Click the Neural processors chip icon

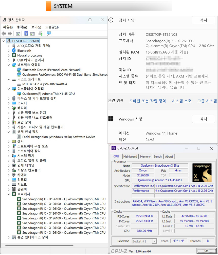(14, 55)
